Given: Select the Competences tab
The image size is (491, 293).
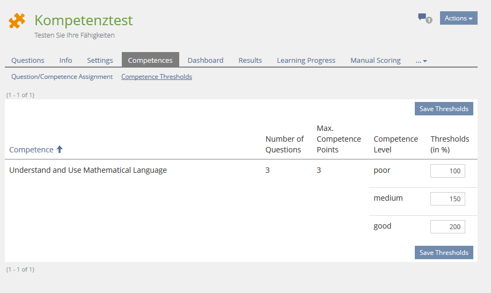Looking at the screenshot, I should coord(150,60).
